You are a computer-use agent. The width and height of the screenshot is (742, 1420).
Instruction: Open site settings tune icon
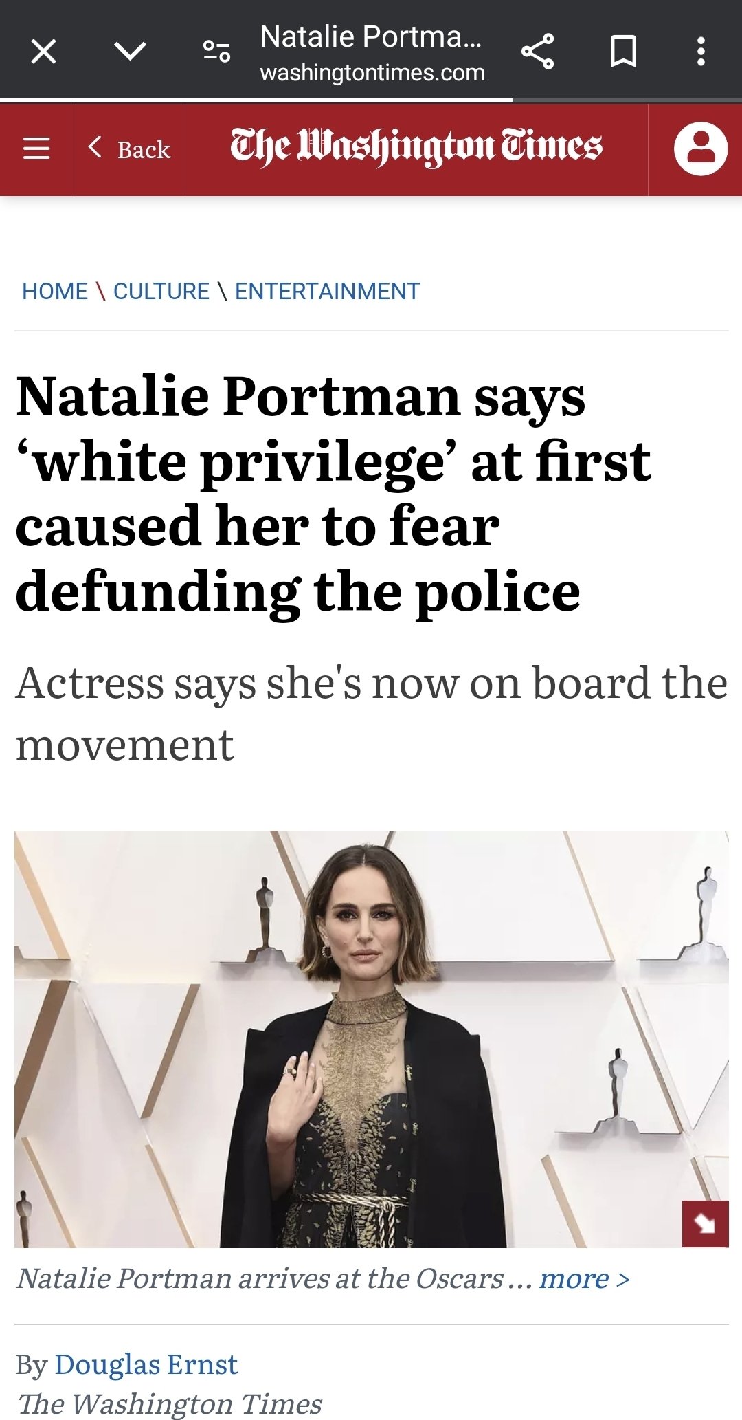[216, 52]
